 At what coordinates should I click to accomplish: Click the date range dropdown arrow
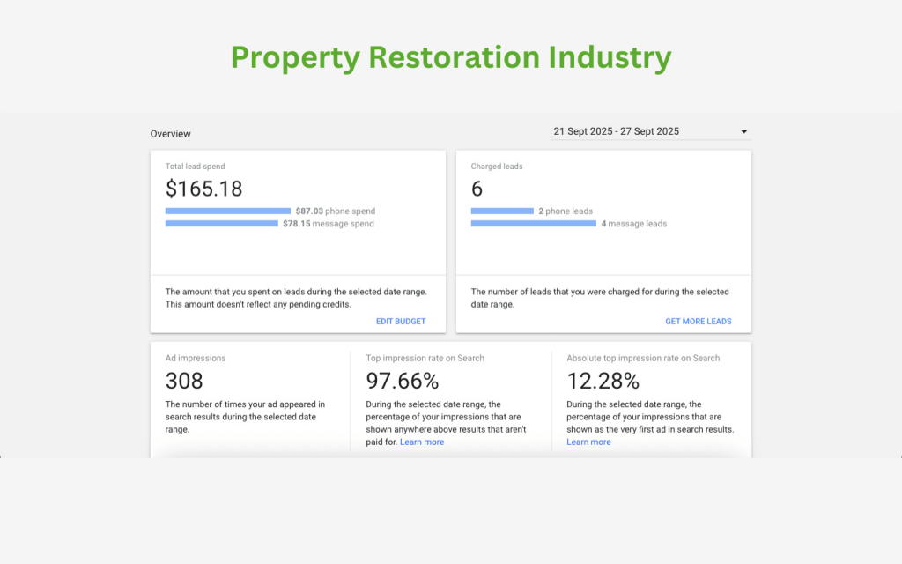pyautogui.click(x=744, y=132)
